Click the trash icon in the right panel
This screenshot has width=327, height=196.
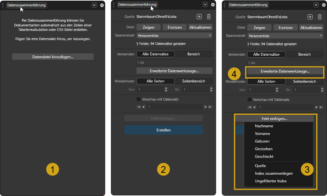[319, 17]
